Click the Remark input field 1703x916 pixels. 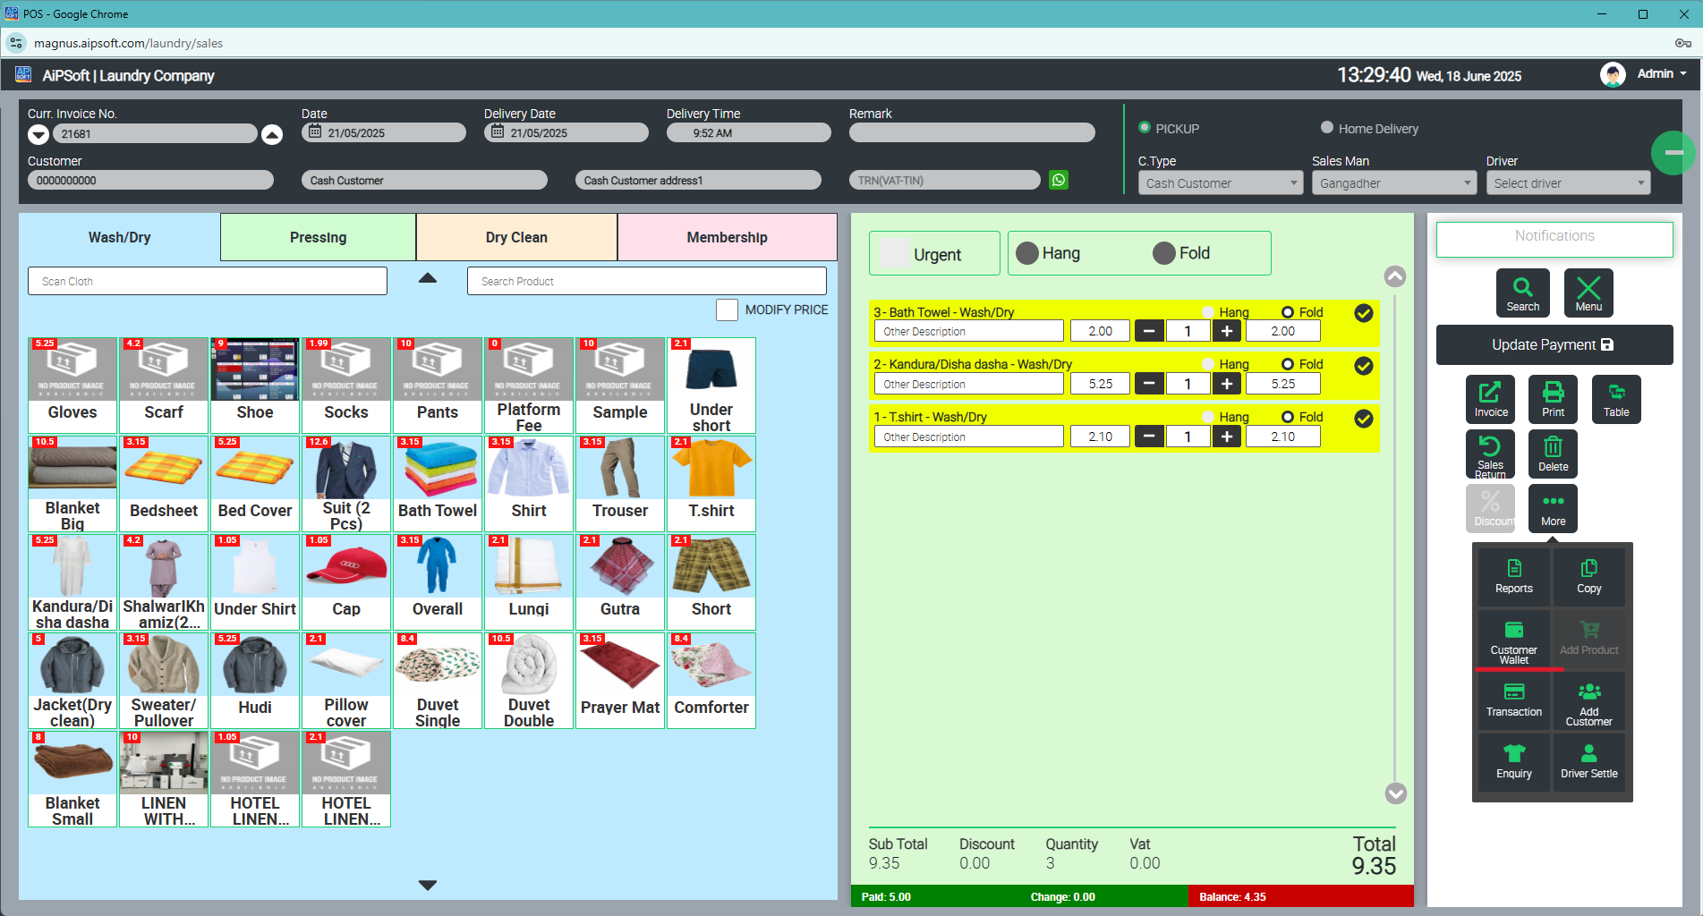(972, 132)
